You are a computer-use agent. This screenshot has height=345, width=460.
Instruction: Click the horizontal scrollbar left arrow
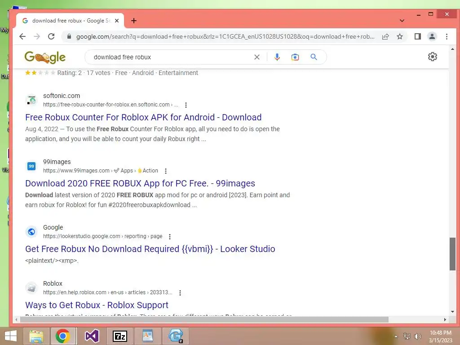17,319
